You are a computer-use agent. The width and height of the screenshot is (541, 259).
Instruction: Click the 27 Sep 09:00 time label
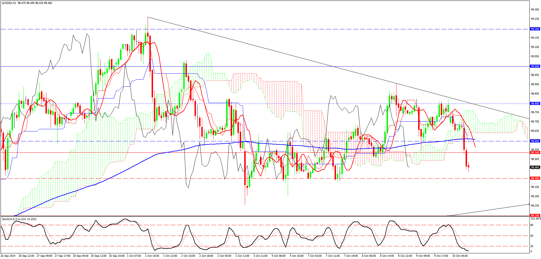pos(45,256)
